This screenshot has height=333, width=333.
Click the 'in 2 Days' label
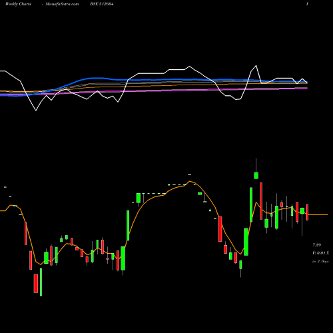pos(320,261)
